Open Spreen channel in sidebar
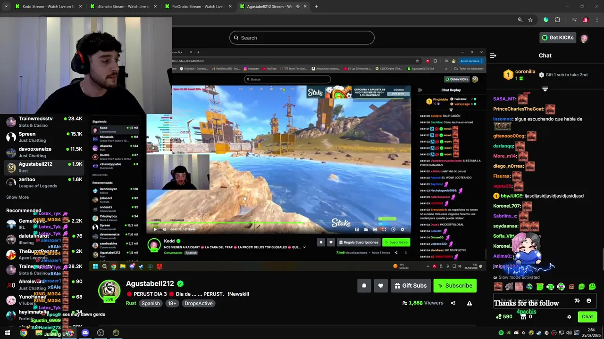The image size is (604, 339). (44, 137)
